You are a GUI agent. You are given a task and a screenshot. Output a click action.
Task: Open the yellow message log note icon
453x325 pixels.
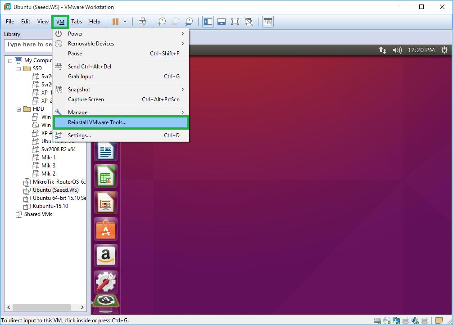tap(439, 320)
